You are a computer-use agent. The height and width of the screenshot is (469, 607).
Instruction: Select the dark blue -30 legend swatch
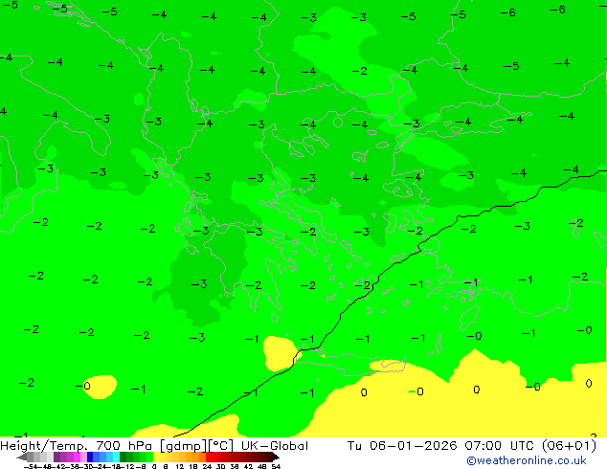coord(90,457)
